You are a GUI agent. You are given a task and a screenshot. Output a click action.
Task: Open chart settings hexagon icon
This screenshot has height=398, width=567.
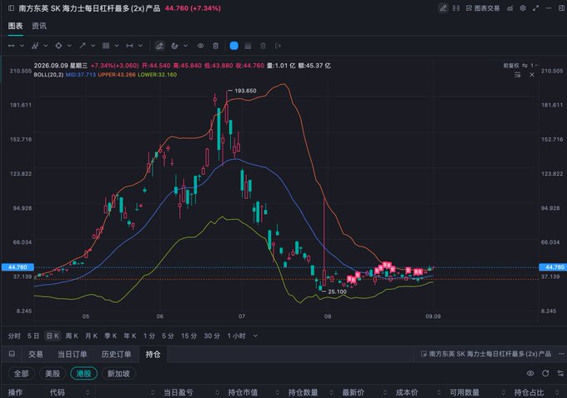pos(523,8)
